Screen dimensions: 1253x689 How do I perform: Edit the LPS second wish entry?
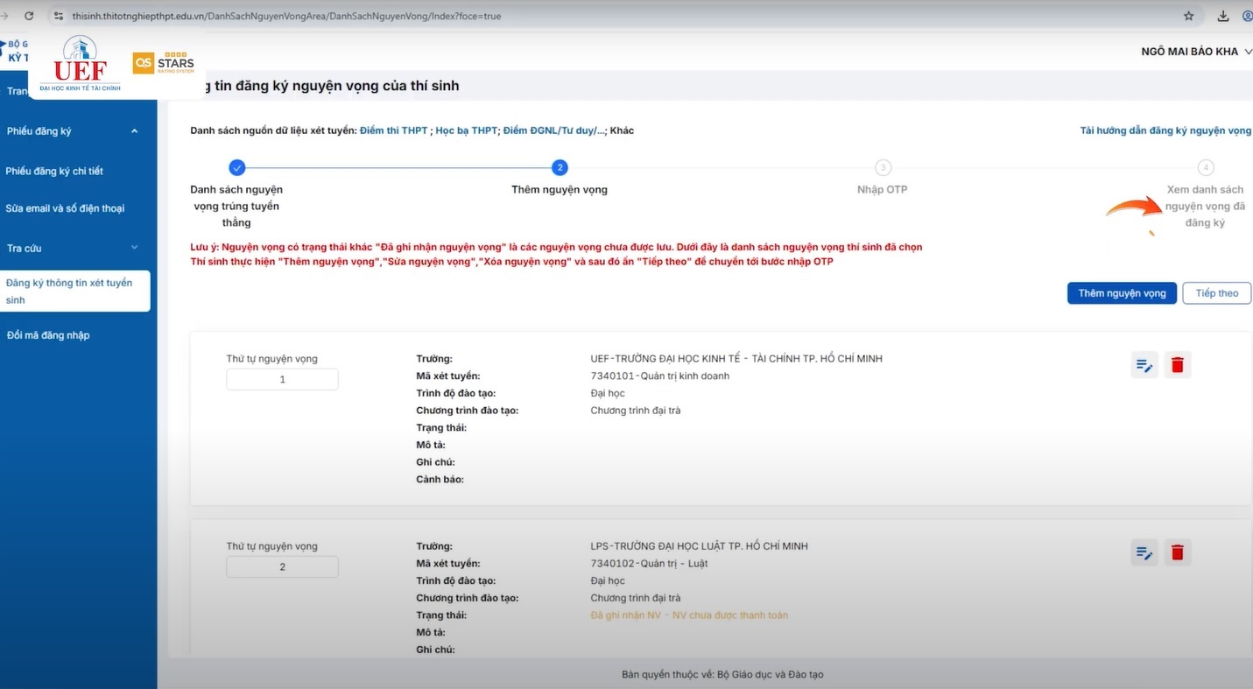pyautogui.click(x=1144, y=552)
